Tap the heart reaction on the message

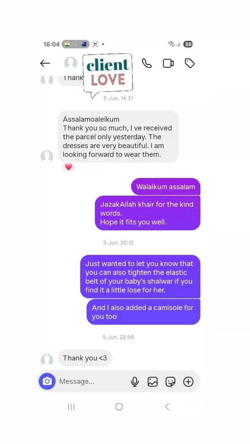click(68, 167)
